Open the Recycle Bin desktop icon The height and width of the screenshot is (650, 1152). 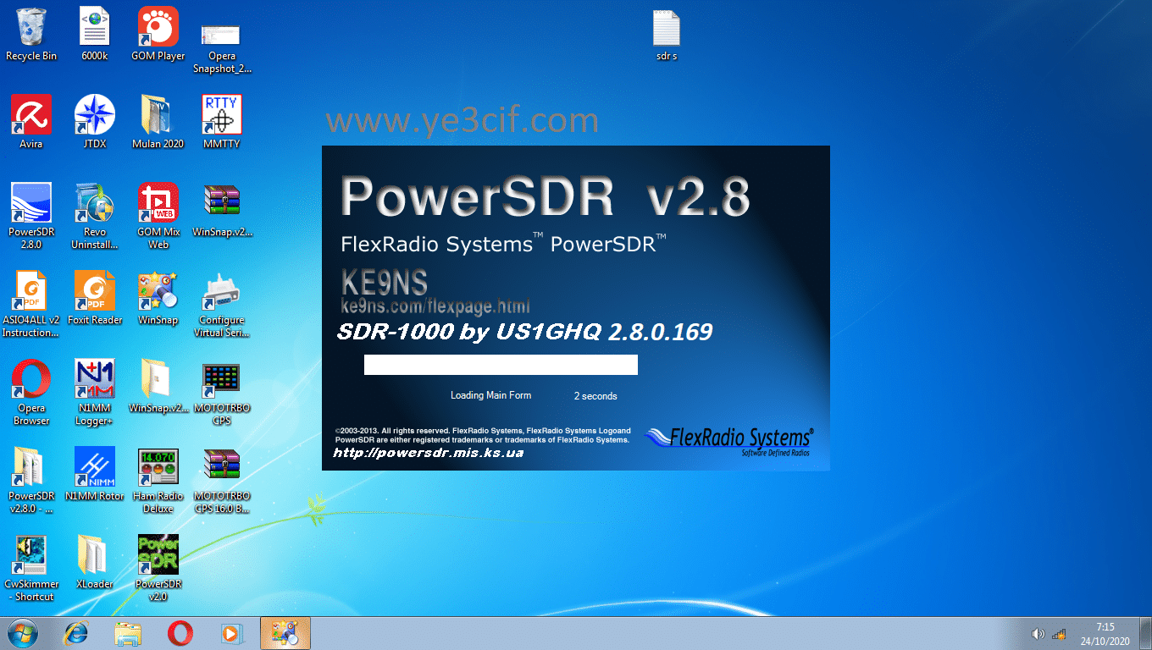coord(31,34)
